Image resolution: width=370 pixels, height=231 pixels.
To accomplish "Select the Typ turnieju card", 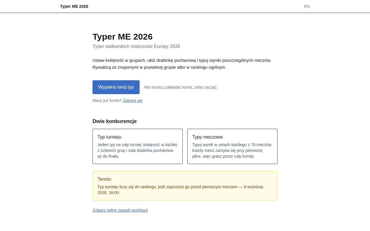I will (x=138, y=146).
